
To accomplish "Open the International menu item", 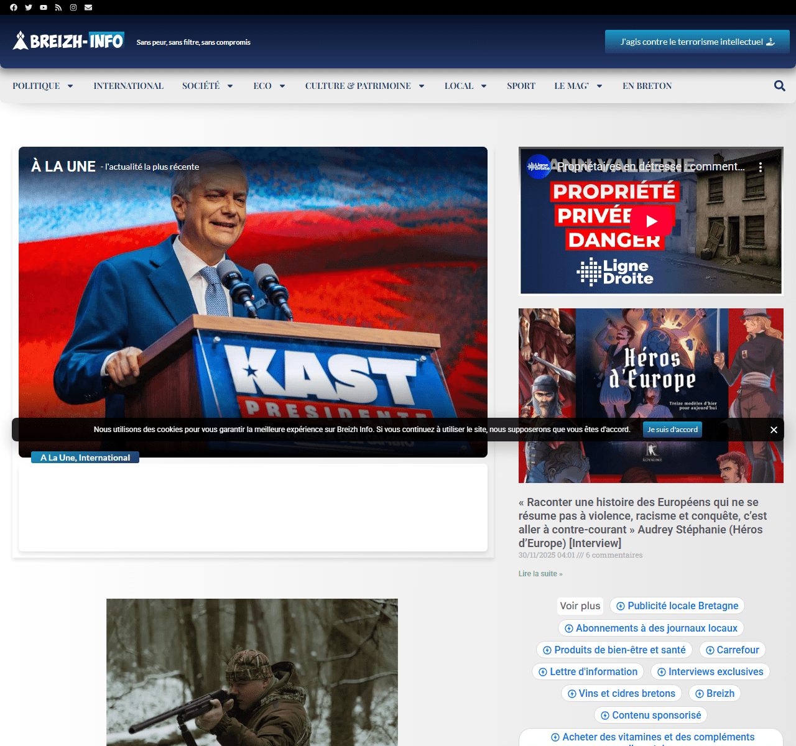I will [x=128, y=86].
